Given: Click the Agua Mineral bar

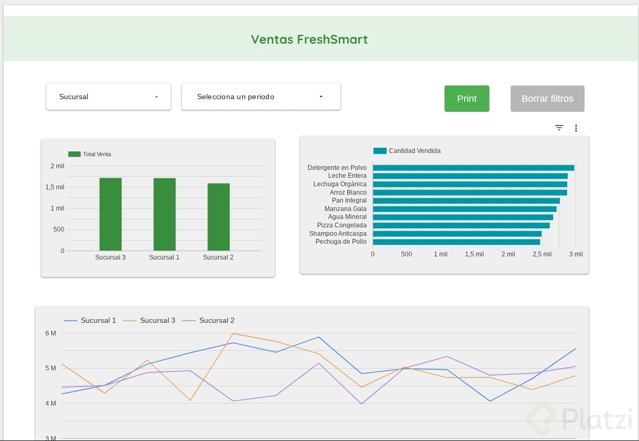Looking at the screenshot, I should pos(463,217).
